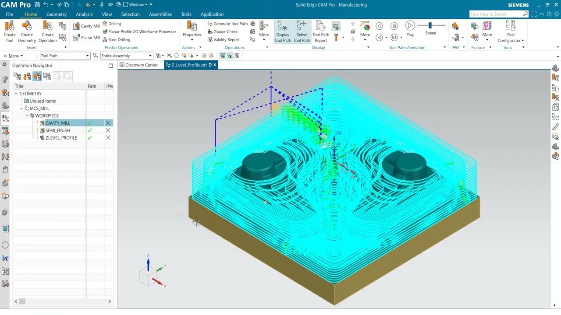
Task: Open the Tool Path Animation group options arrow
Action: click(444, 48)
